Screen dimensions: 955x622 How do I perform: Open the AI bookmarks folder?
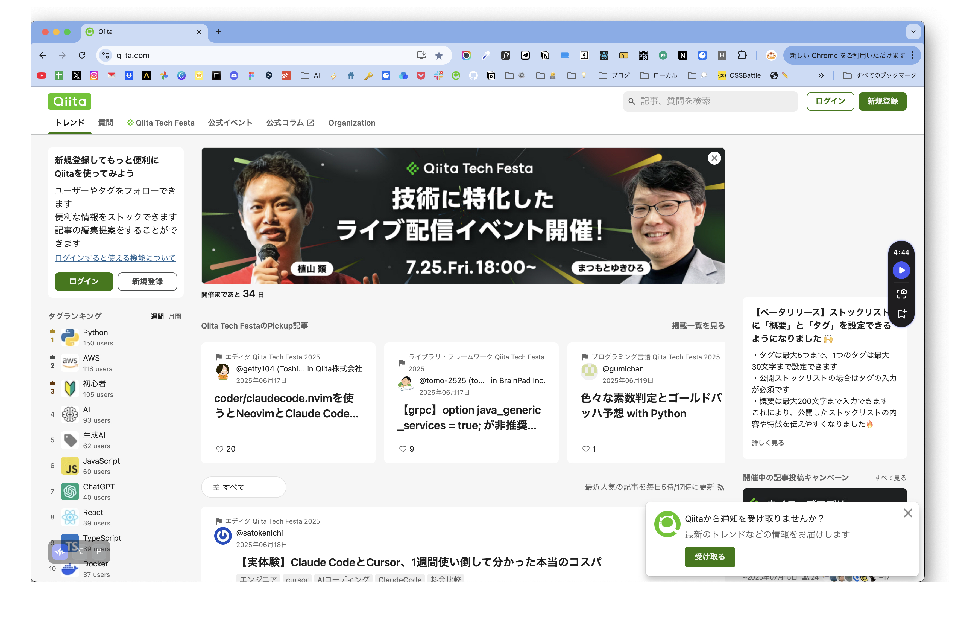[310, 75]
